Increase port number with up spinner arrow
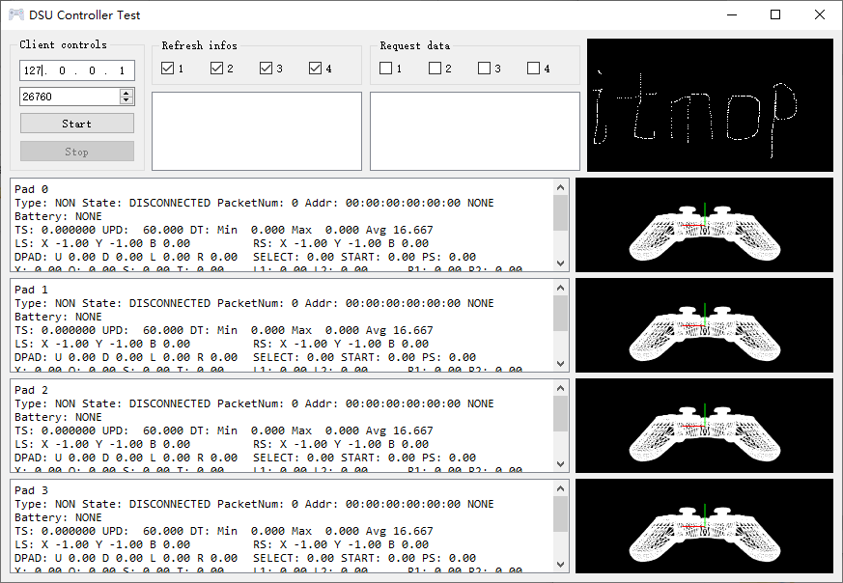This screenshot has width=843, height=583. (x=126, y=93)
